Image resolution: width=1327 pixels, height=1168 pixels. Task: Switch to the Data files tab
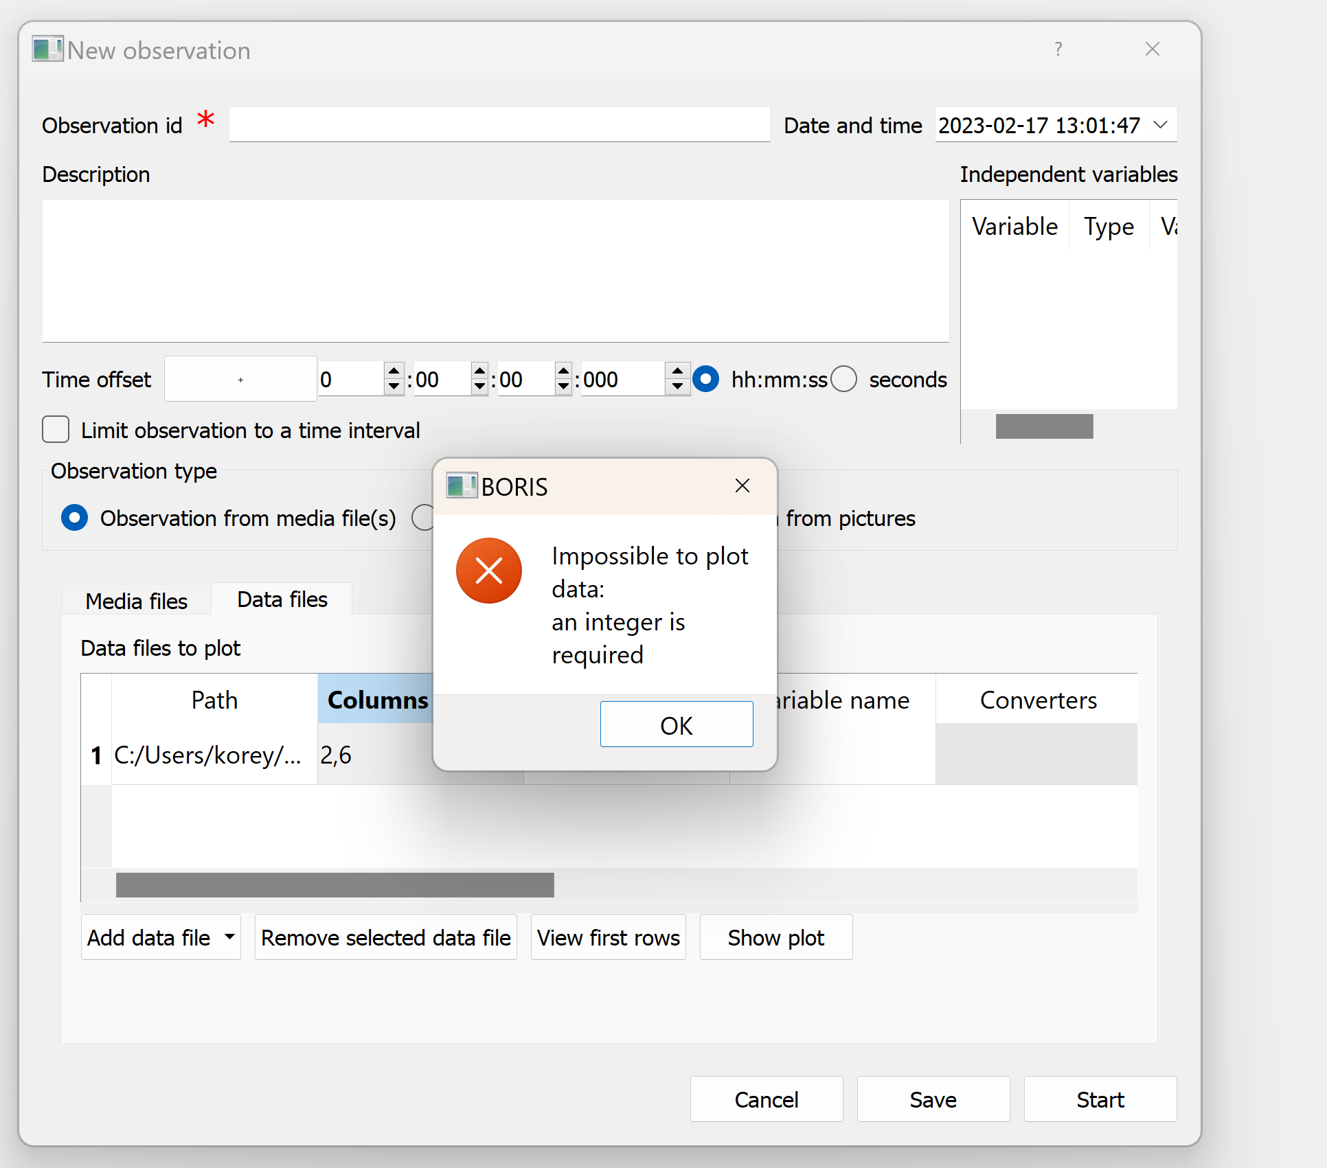tap(282, 599)
